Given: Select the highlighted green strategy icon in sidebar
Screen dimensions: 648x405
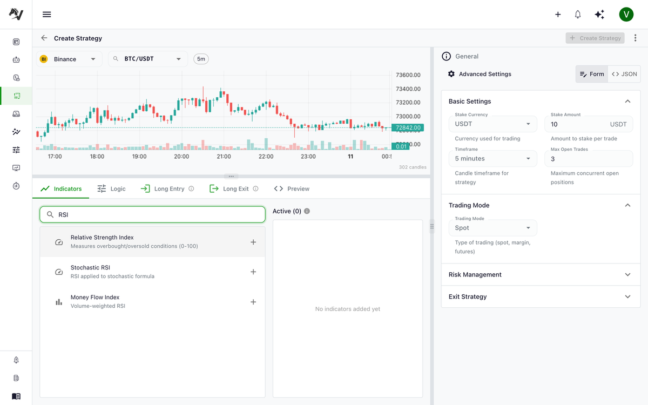Looking at the screenshot, I should [x=16, y=96].
